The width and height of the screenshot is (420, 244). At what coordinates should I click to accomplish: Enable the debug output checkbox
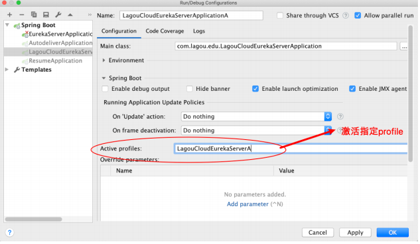point(105,89)
